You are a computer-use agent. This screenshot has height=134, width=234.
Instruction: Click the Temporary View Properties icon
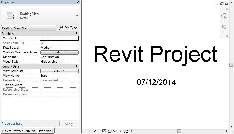pos(126,131)
